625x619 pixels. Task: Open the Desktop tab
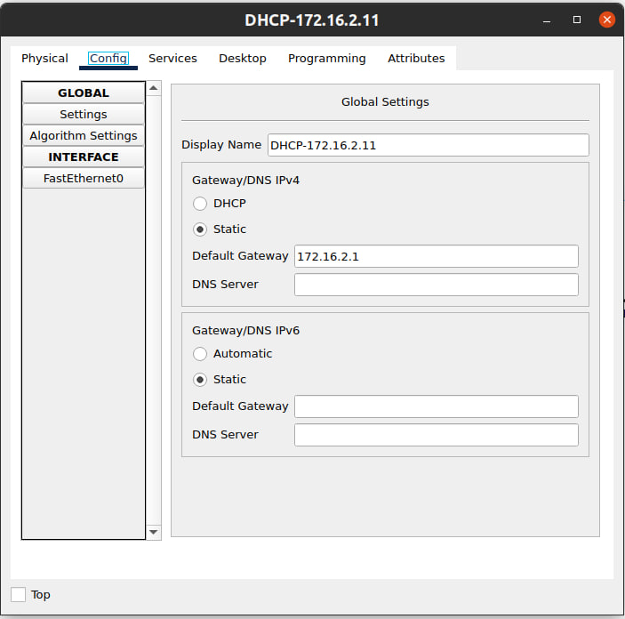(x=243, y=58)
